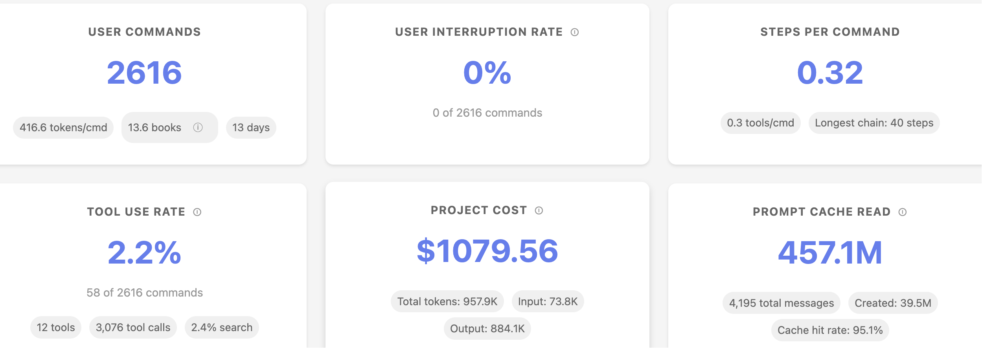Click Cache hit rate: 95.1% pill
The height and width of the screenshot is (348, 982).
[x=830, y=330]
